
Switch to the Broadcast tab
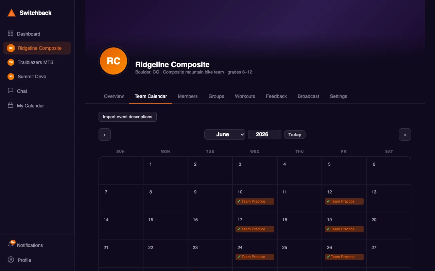(x=308, y=96)
